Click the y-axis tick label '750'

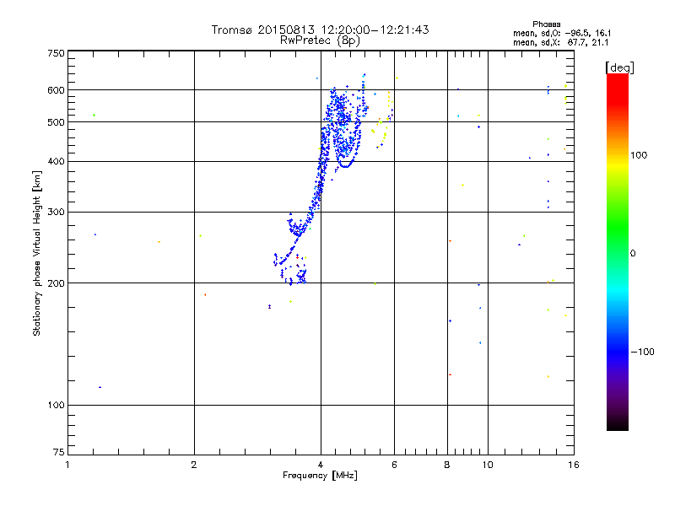point(57,53)
